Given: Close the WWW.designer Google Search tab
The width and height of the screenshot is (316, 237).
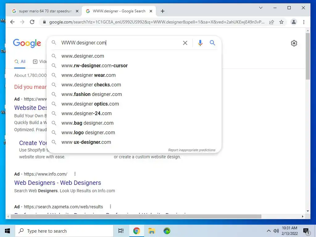Looking at the screenshot, I should pos(151,11).
